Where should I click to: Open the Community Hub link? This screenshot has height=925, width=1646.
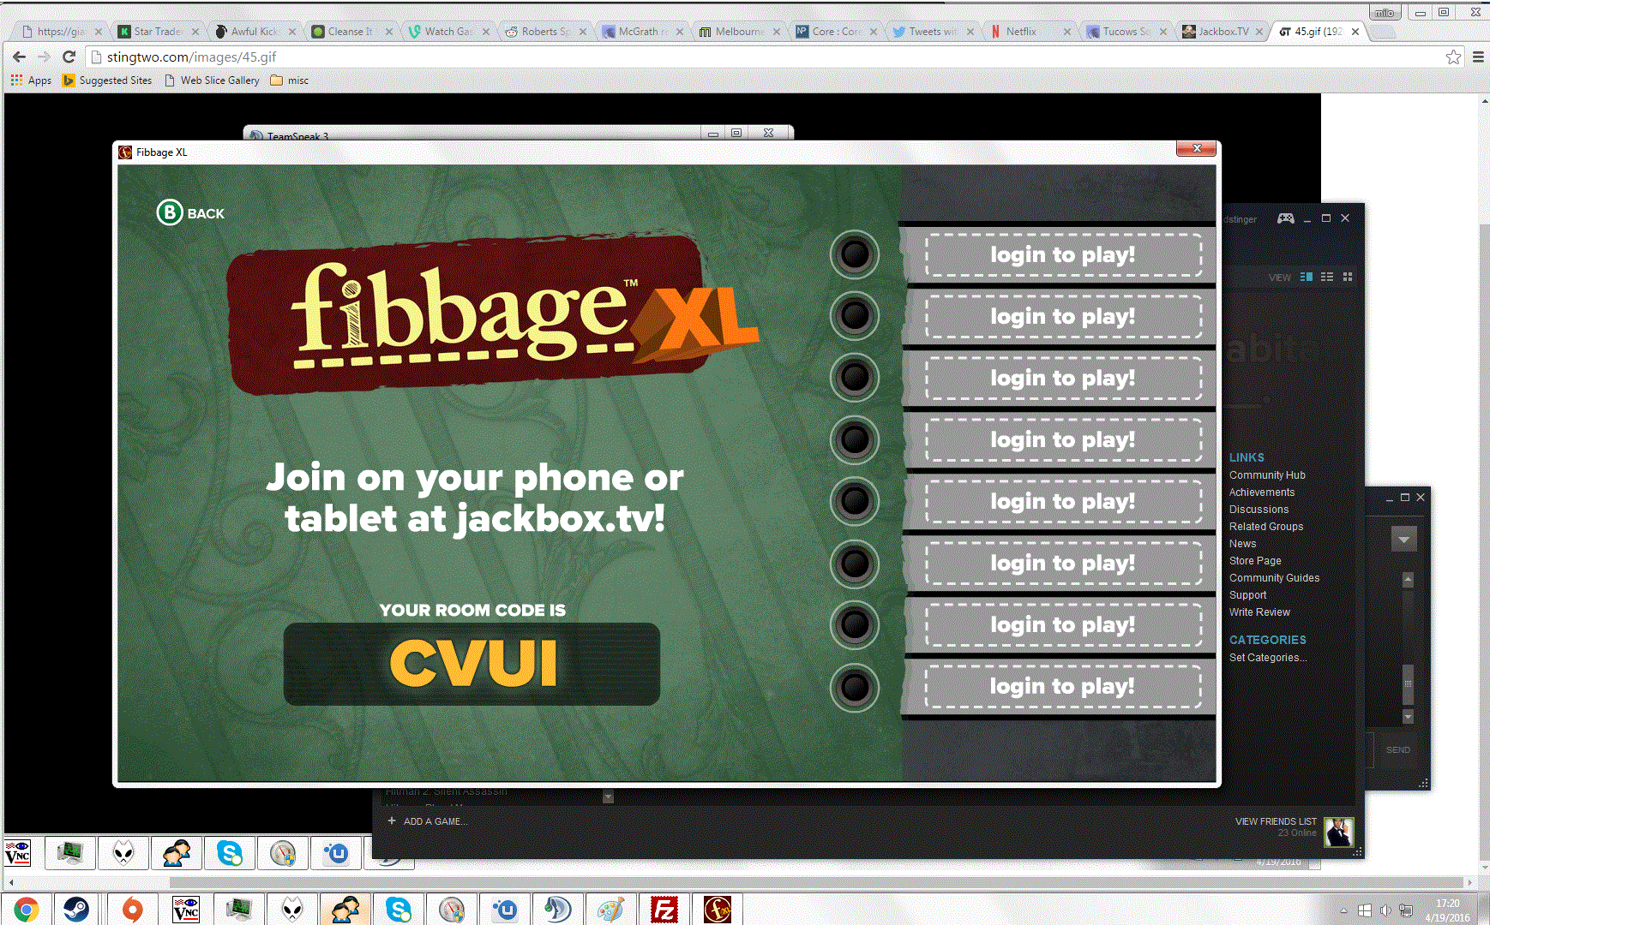pyautogui.click(x=1266, y=475)
